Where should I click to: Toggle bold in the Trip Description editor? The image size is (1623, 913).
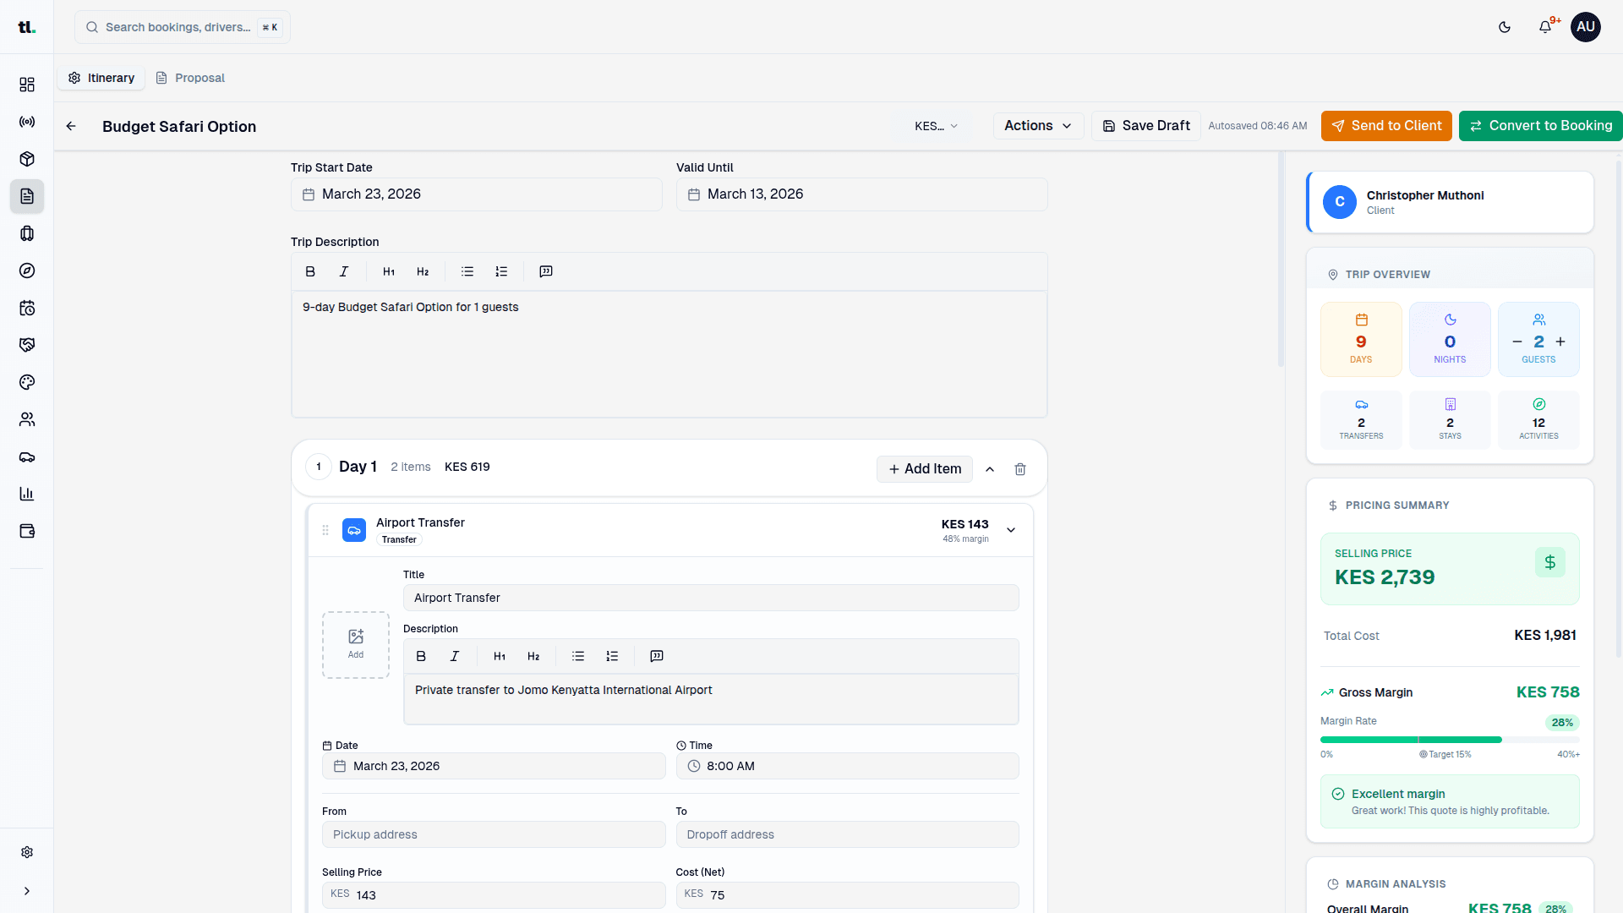(x=310, y=271)
